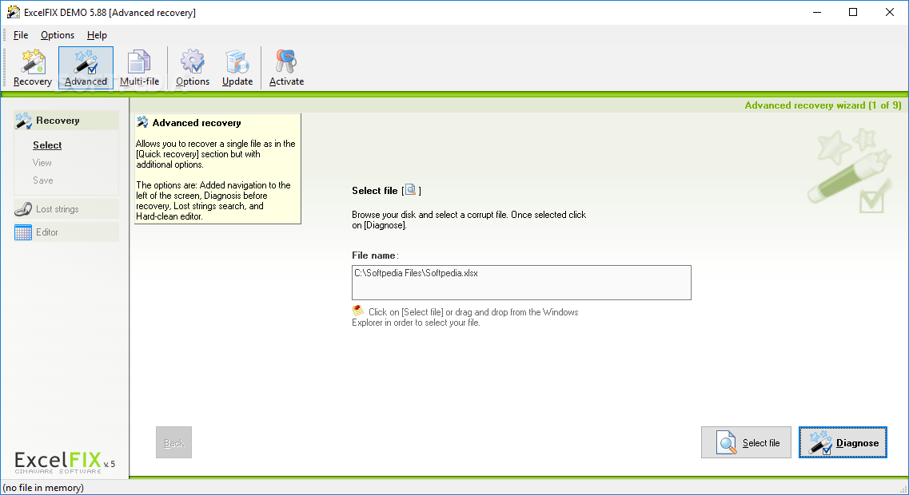Click the '(no file in memory)' status text
Image resolution: width=909 pixels, height=495 pixels.
click(x=43, y=488)
